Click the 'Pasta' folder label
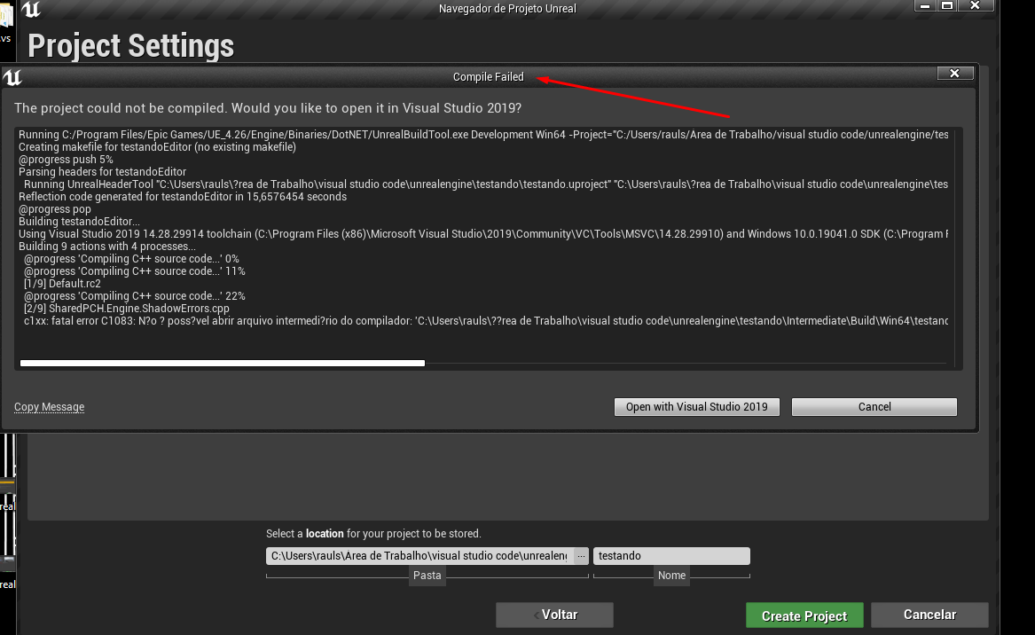 tap(427, 576)
